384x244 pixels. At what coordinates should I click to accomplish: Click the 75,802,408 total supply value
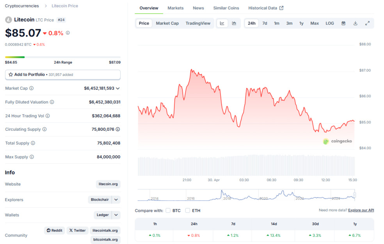tap(109, 143)
